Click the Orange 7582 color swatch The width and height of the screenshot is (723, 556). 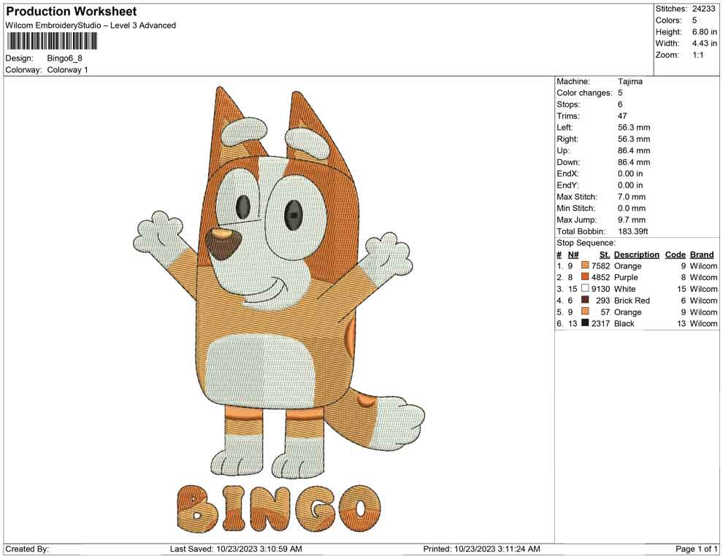(x=585, y=266)
